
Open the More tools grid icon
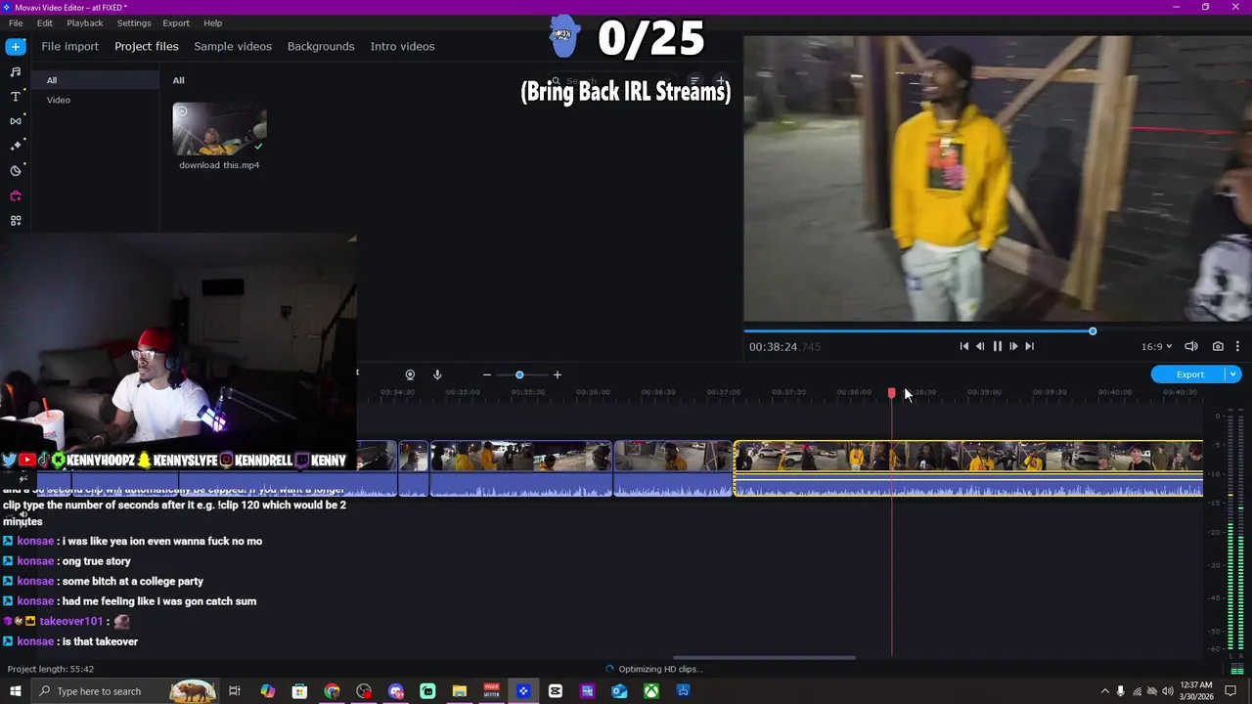point(15,221)
